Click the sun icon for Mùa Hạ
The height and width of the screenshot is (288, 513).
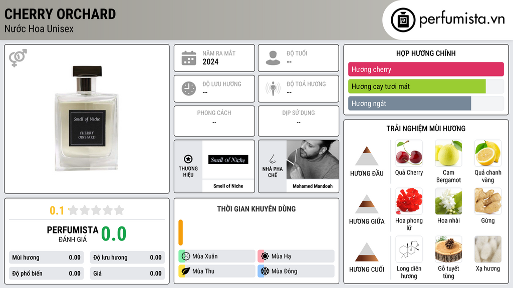point(265,256)
